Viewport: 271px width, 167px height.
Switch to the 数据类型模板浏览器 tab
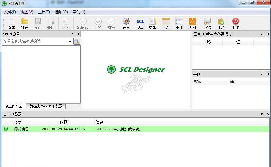(46, 106)
